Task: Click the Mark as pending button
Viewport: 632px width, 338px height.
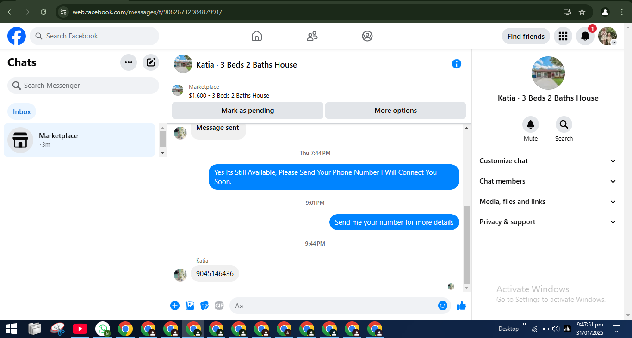Action: (x=248, y=111)
